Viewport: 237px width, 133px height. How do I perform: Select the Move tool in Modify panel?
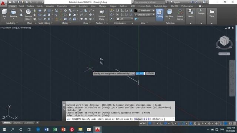tap(65, 11)
